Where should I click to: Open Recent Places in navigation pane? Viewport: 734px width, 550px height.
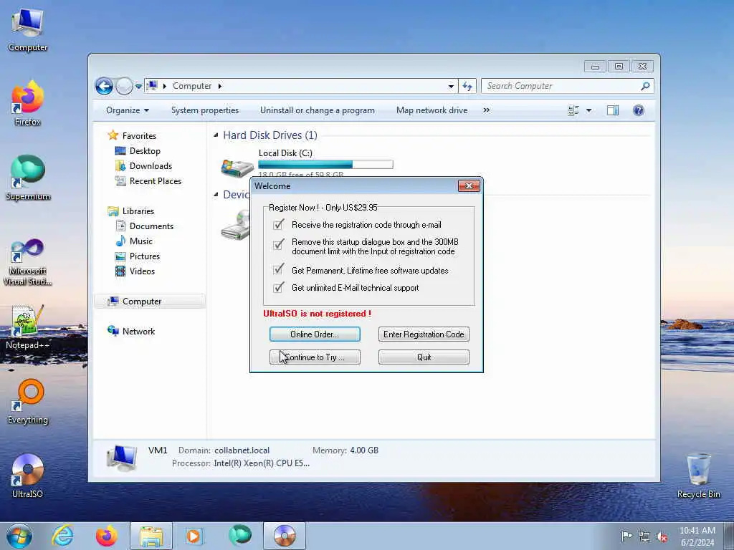155,181
